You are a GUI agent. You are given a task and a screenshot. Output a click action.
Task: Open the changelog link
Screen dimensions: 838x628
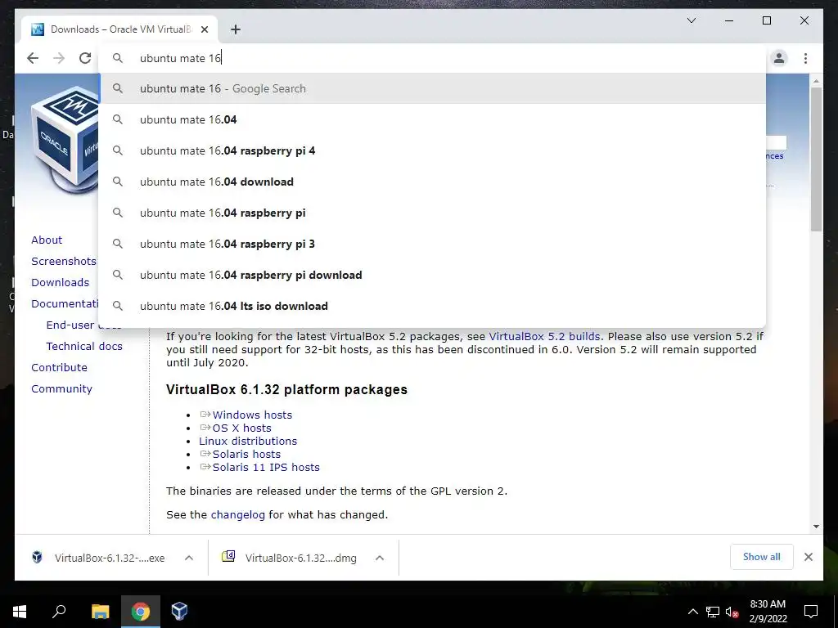pos(238,515)
